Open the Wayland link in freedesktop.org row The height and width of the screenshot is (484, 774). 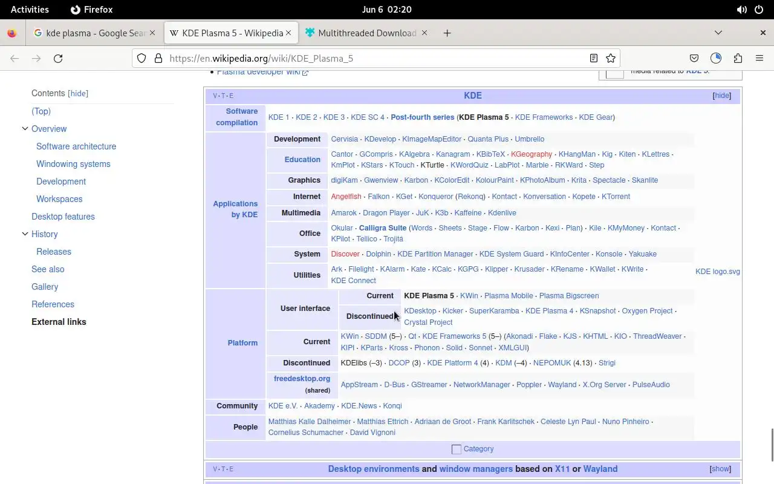562,385
